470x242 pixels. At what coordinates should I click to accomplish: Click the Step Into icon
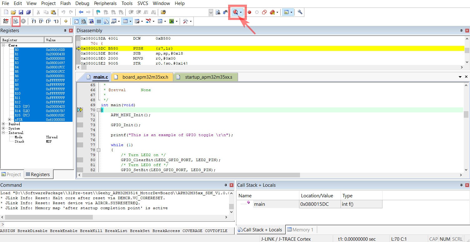click(x=34, y=21)
